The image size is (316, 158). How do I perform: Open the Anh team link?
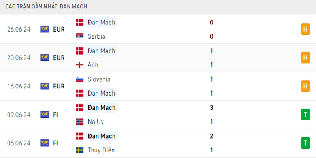tap(93, 65)
